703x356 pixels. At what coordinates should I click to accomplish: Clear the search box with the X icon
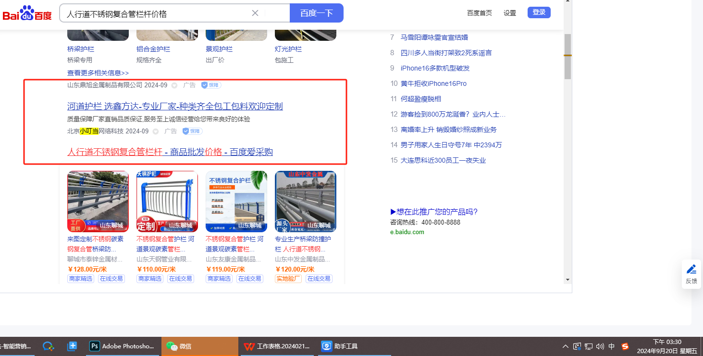point(255,13)
